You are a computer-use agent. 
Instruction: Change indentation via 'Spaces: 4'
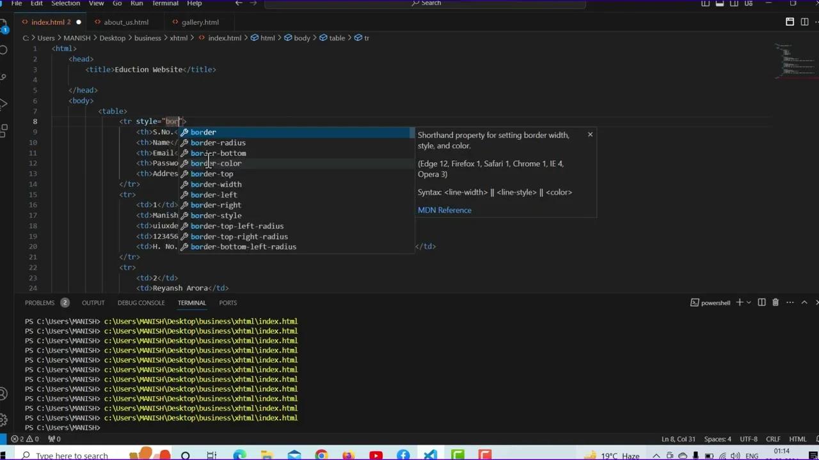tap(717, 439)
